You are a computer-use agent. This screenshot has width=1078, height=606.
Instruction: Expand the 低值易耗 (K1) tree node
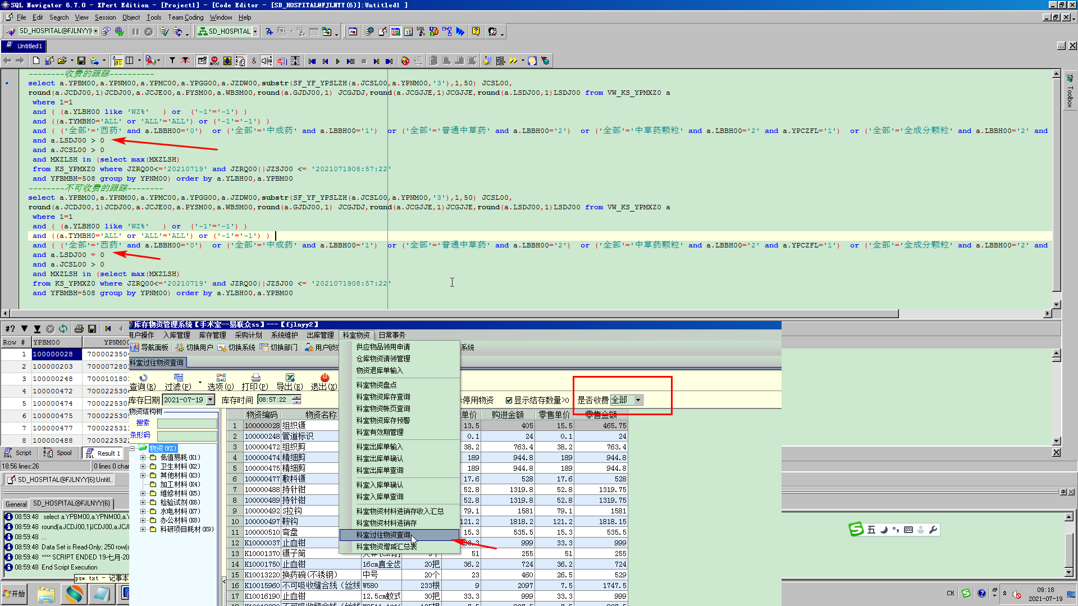(143, 457)
